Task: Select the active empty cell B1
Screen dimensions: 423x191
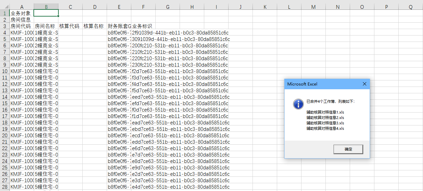Action: coord(46,13)
